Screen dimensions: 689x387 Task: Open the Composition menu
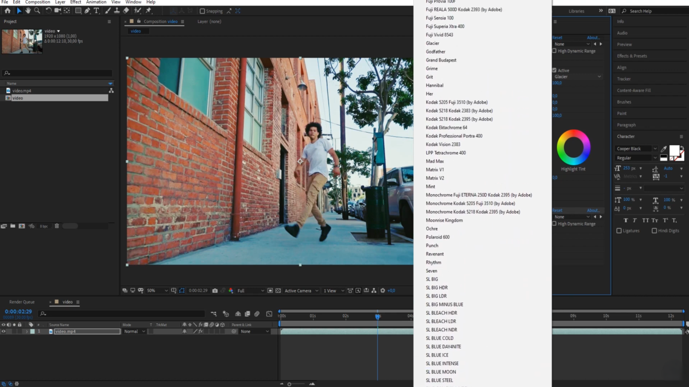click(x=38, y=2)
